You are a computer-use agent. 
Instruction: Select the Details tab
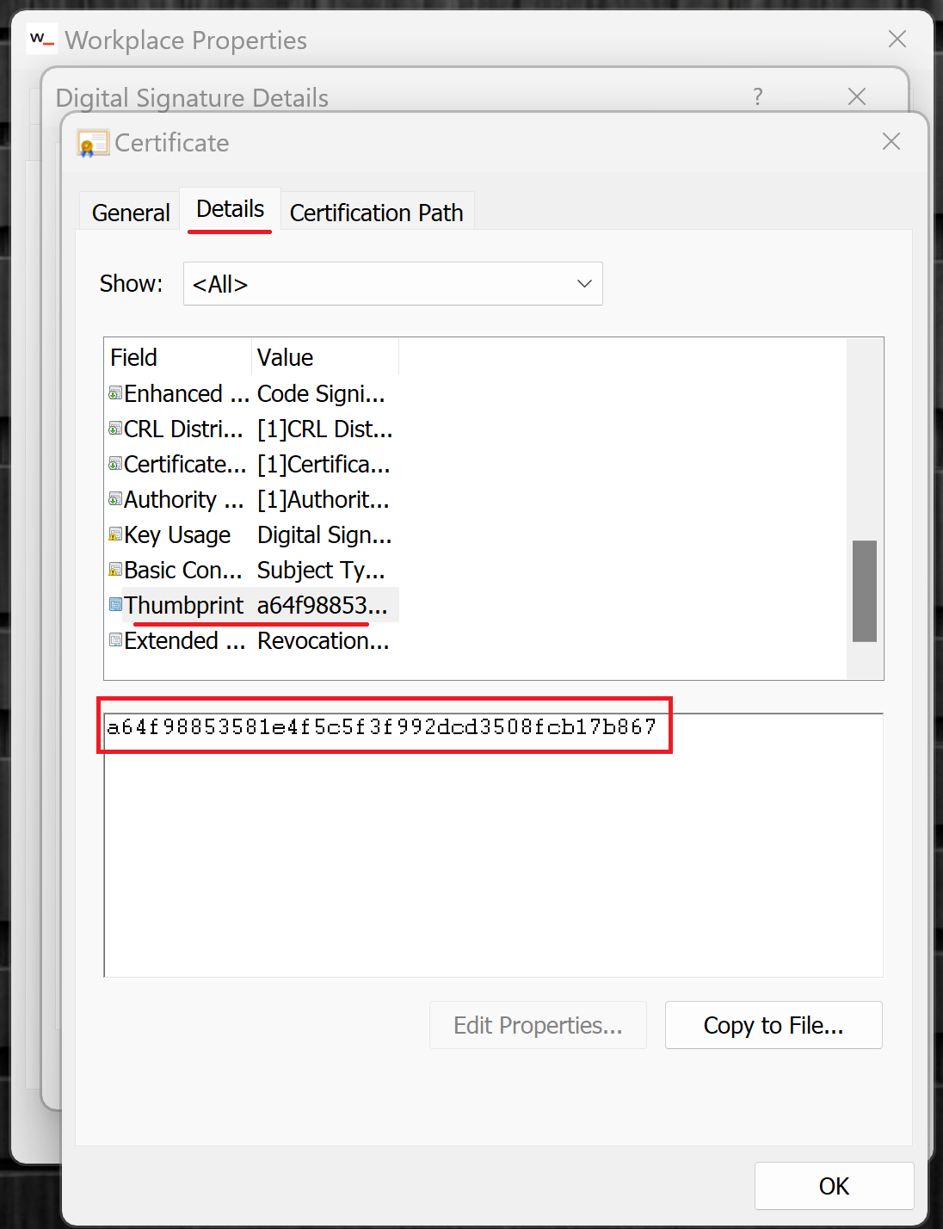[230, 209]
